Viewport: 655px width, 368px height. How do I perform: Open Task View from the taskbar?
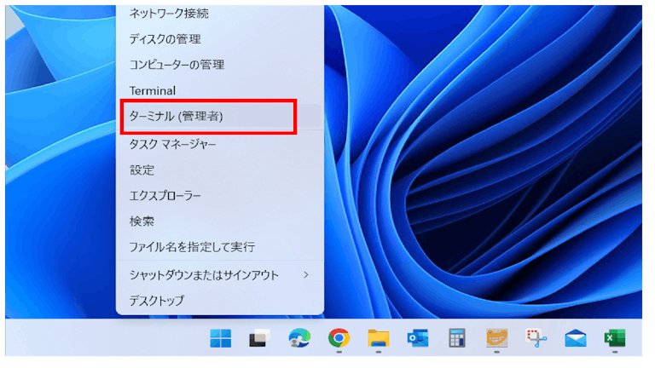(259, 338)
